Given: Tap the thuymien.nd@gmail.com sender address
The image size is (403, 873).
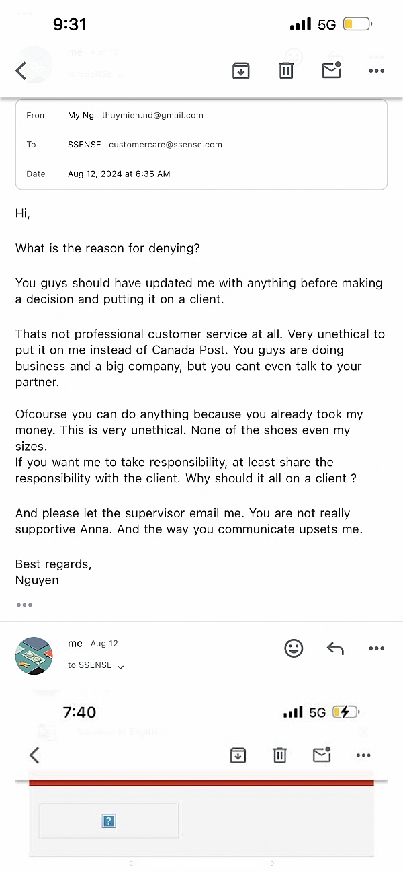Looking at the screenshot, I should coord(152,115).
